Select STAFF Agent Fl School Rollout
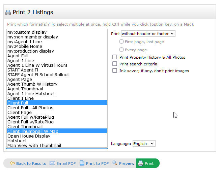219x178 pixels. tap(57, 75)
